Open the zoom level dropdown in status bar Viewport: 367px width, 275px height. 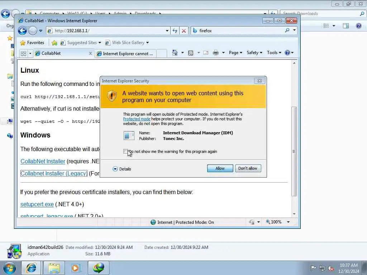click(289, 222)
